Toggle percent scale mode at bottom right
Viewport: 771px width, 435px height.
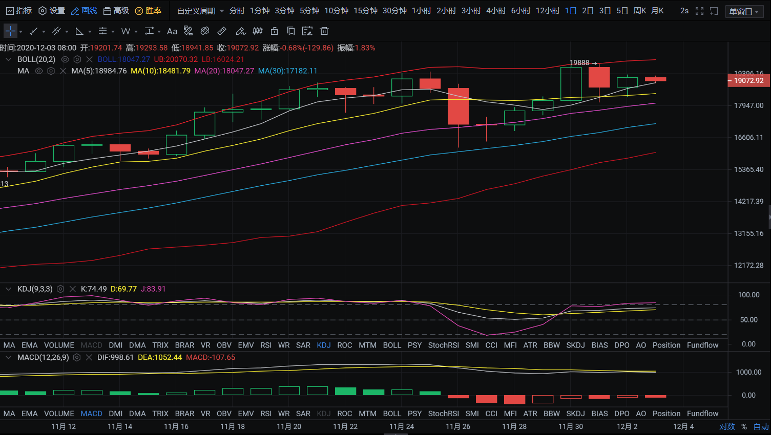coord(744,427)
